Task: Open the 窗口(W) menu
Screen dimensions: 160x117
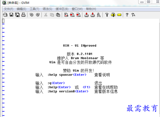Action: [77, 9]
